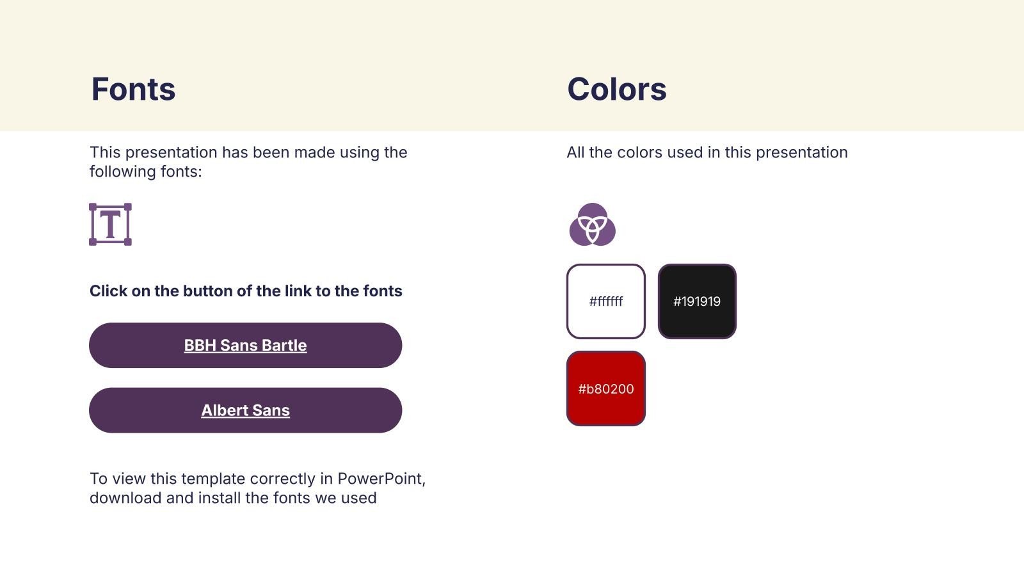Click the "following fonts:" line of text
1024x576 pixels.
point(146,172)
